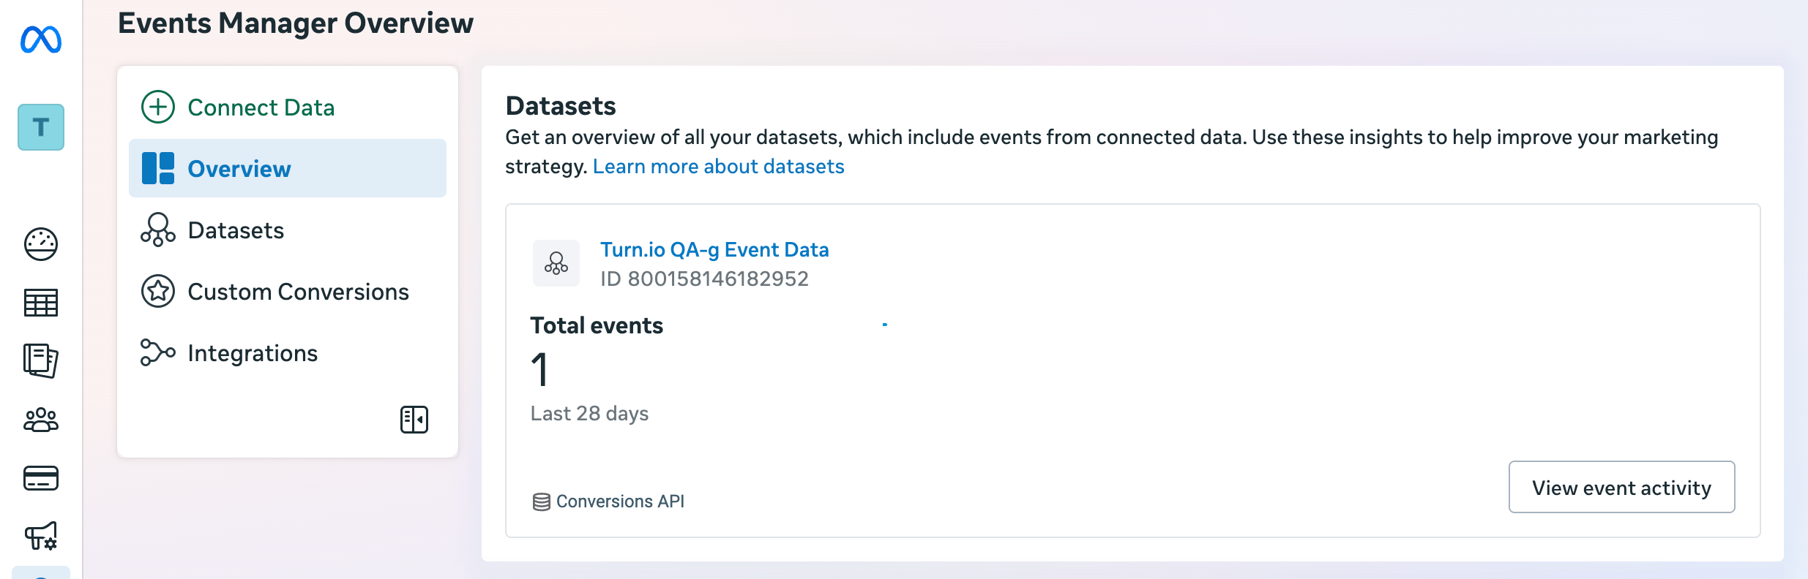Open Custom Conversions menu item
This screenshot has height=579, width=1808.
[298, 292]
